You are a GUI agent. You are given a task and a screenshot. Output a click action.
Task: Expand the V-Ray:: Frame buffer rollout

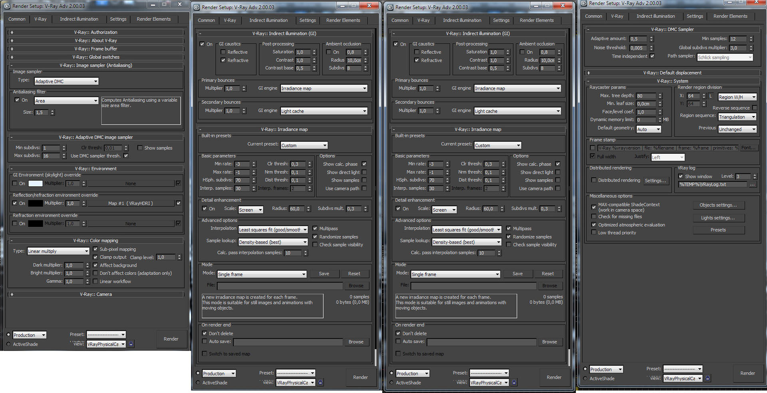click(96, 49)
